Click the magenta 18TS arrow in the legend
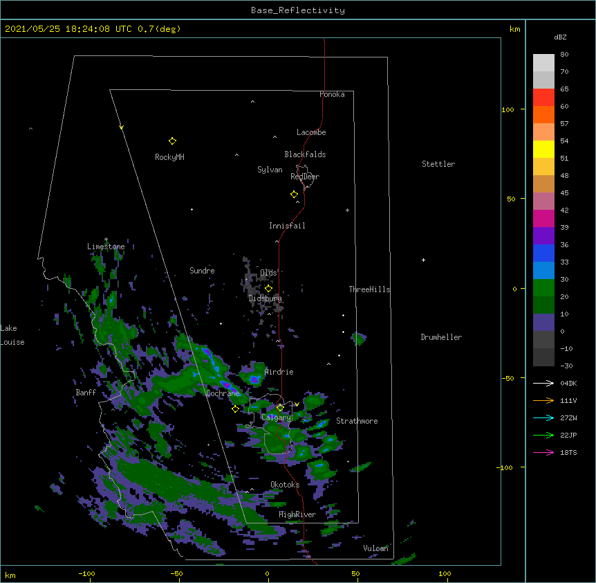The height and width of the screenshot is (583, 596). pos(543,452)
